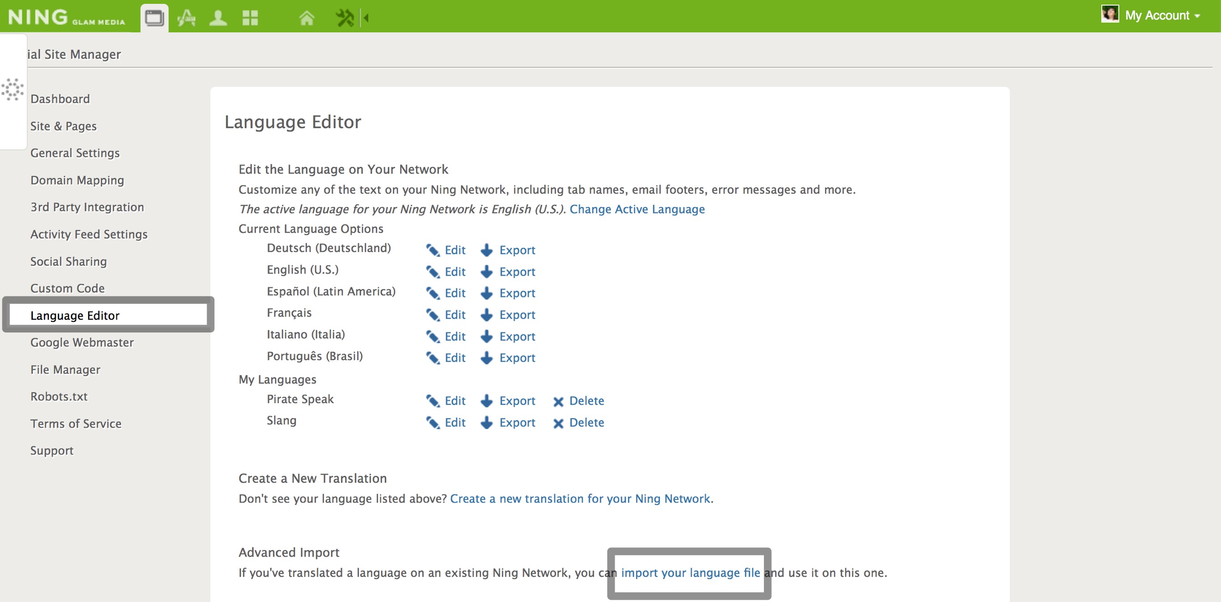Screen dimensions: 1221x602
Task: Delete the Pirate Speak language
Action: tap(586, 401)
